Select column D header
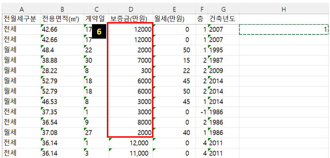The width and height of the screenshot is (330, 158). (131, 9)
